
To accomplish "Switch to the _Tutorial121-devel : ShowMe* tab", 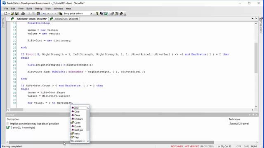I will pyautogui.click(x=29, y=19).
